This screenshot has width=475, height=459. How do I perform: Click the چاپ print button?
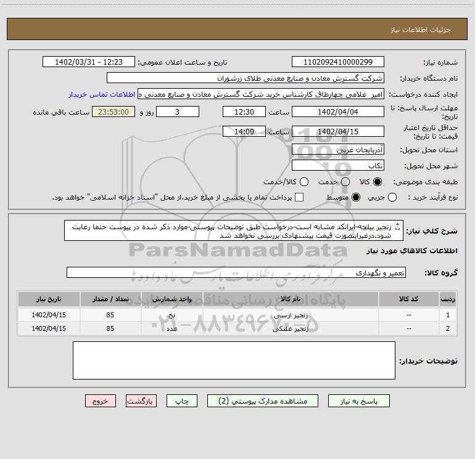pyautogui.click(x=182, y=401)
